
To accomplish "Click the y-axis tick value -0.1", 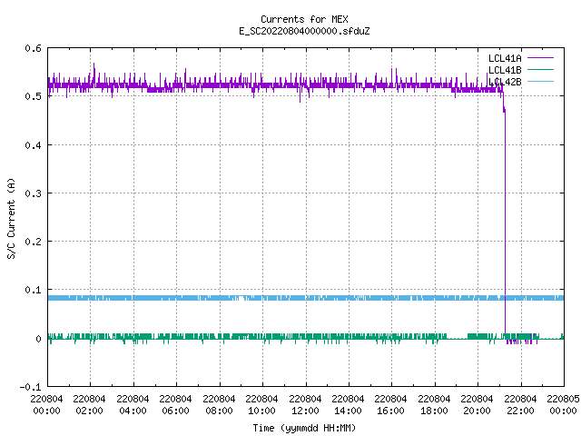I will pyautogui.click(x=30, y=387).
